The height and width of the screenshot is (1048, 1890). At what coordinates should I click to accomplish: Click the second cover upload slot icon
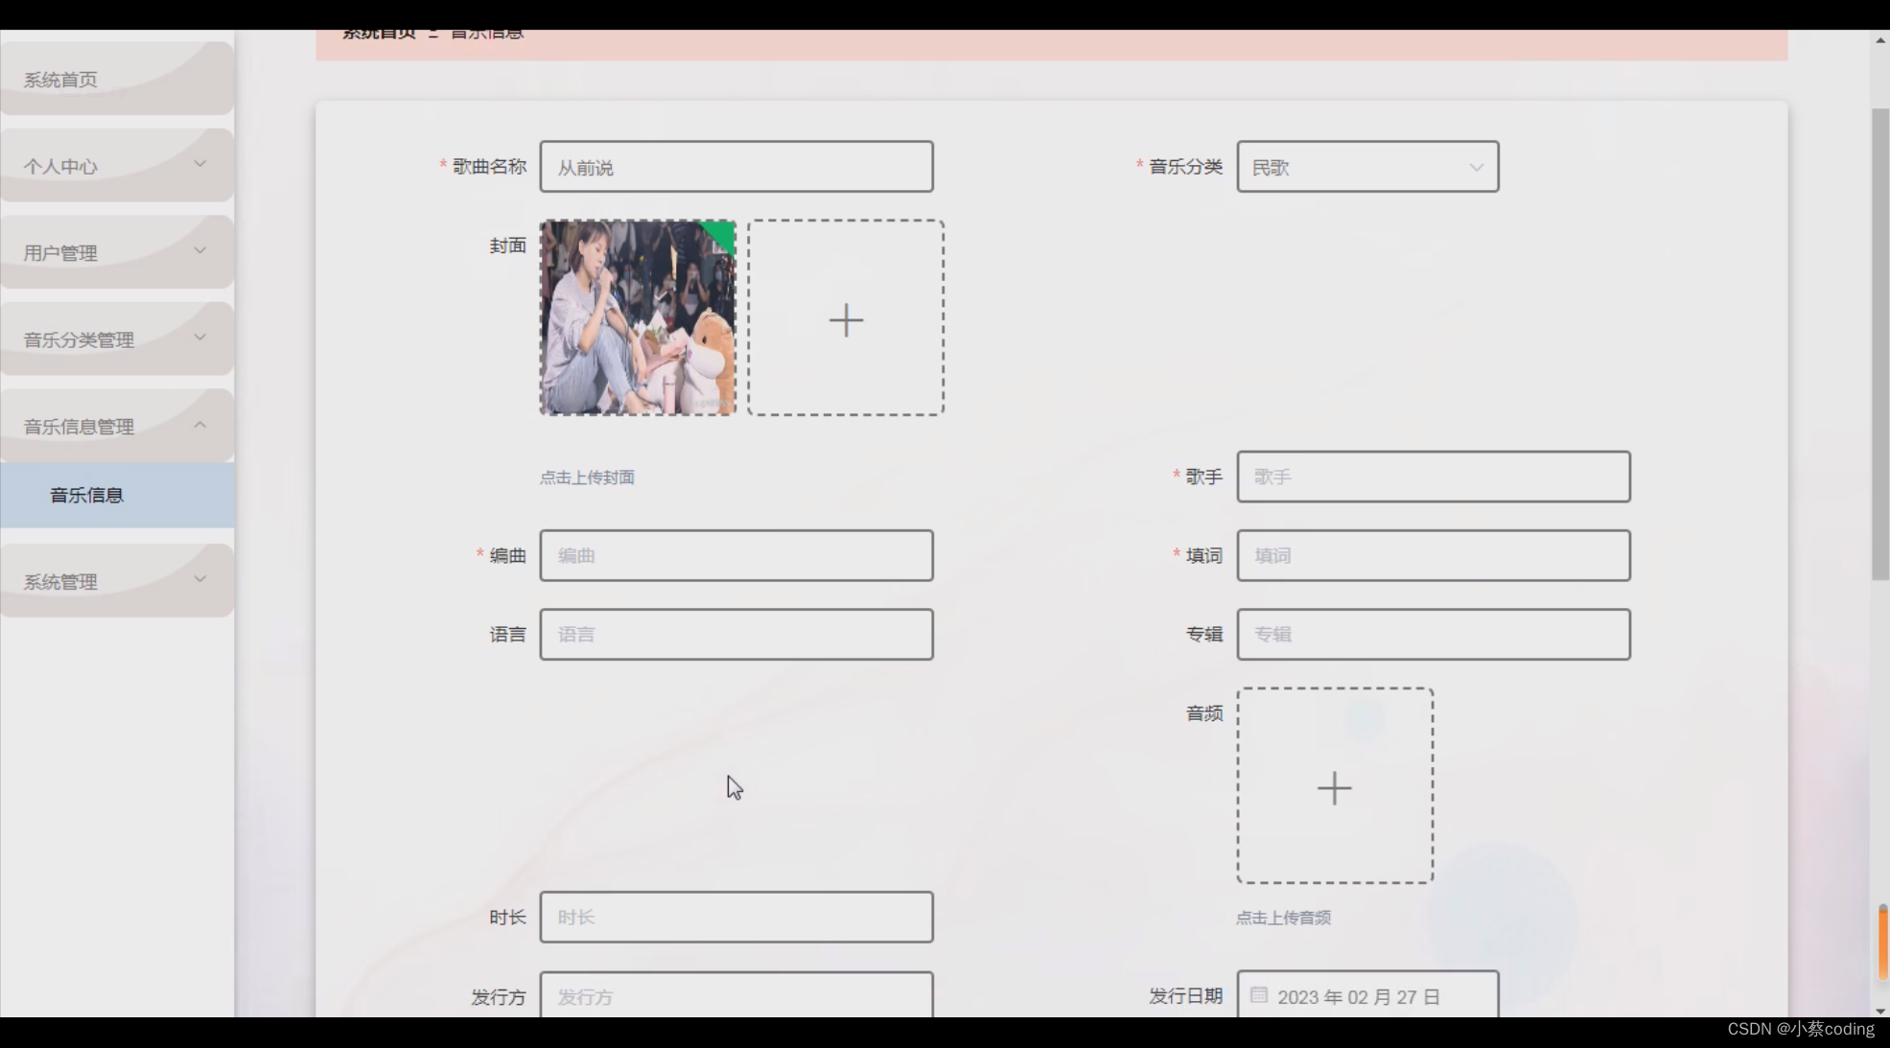coord(847,318)
